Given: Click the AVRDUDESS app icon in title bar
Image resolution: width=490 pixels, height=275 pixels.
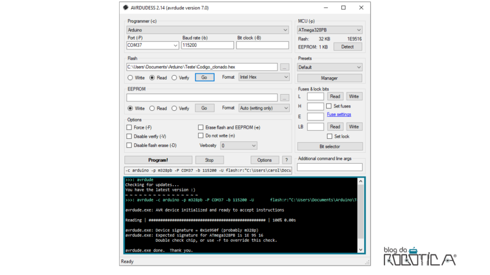Looking at the screenshot, I should point(126,8).
